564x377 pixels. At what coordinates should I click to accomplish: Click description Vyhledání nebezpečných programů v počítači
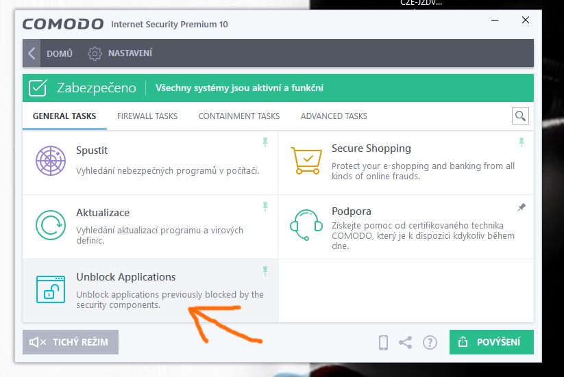click(168, 170)
